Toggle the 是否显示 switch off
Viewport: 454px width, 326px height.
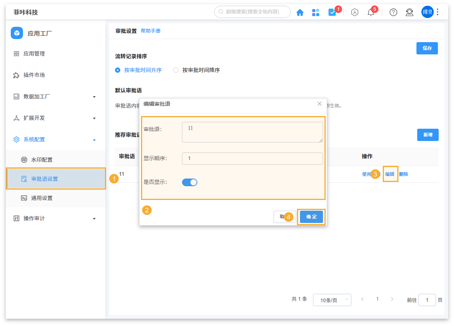[190, 182]
